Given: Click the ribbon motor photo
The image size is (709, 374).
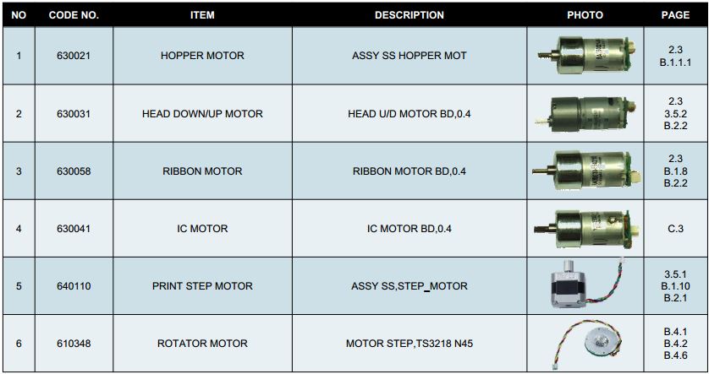Looking at the screenshot, I should [585, 171].
